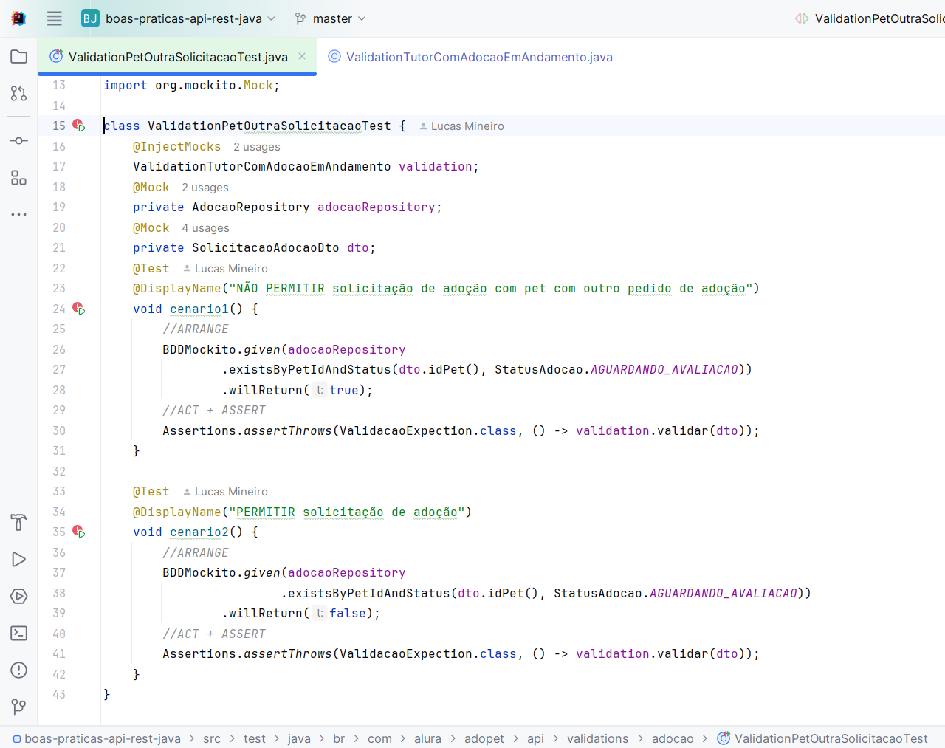The image size is (945, 748).
Task: Click the api breadcrumb
Action: (x=535, y=738)
